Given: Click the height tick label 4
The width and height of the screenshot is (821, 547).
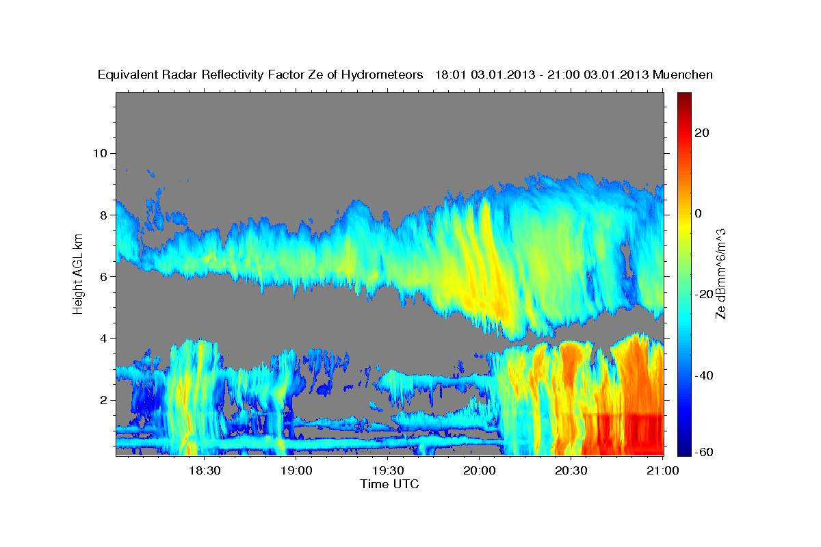Looking at the screenshot, I should pos(104,338).
